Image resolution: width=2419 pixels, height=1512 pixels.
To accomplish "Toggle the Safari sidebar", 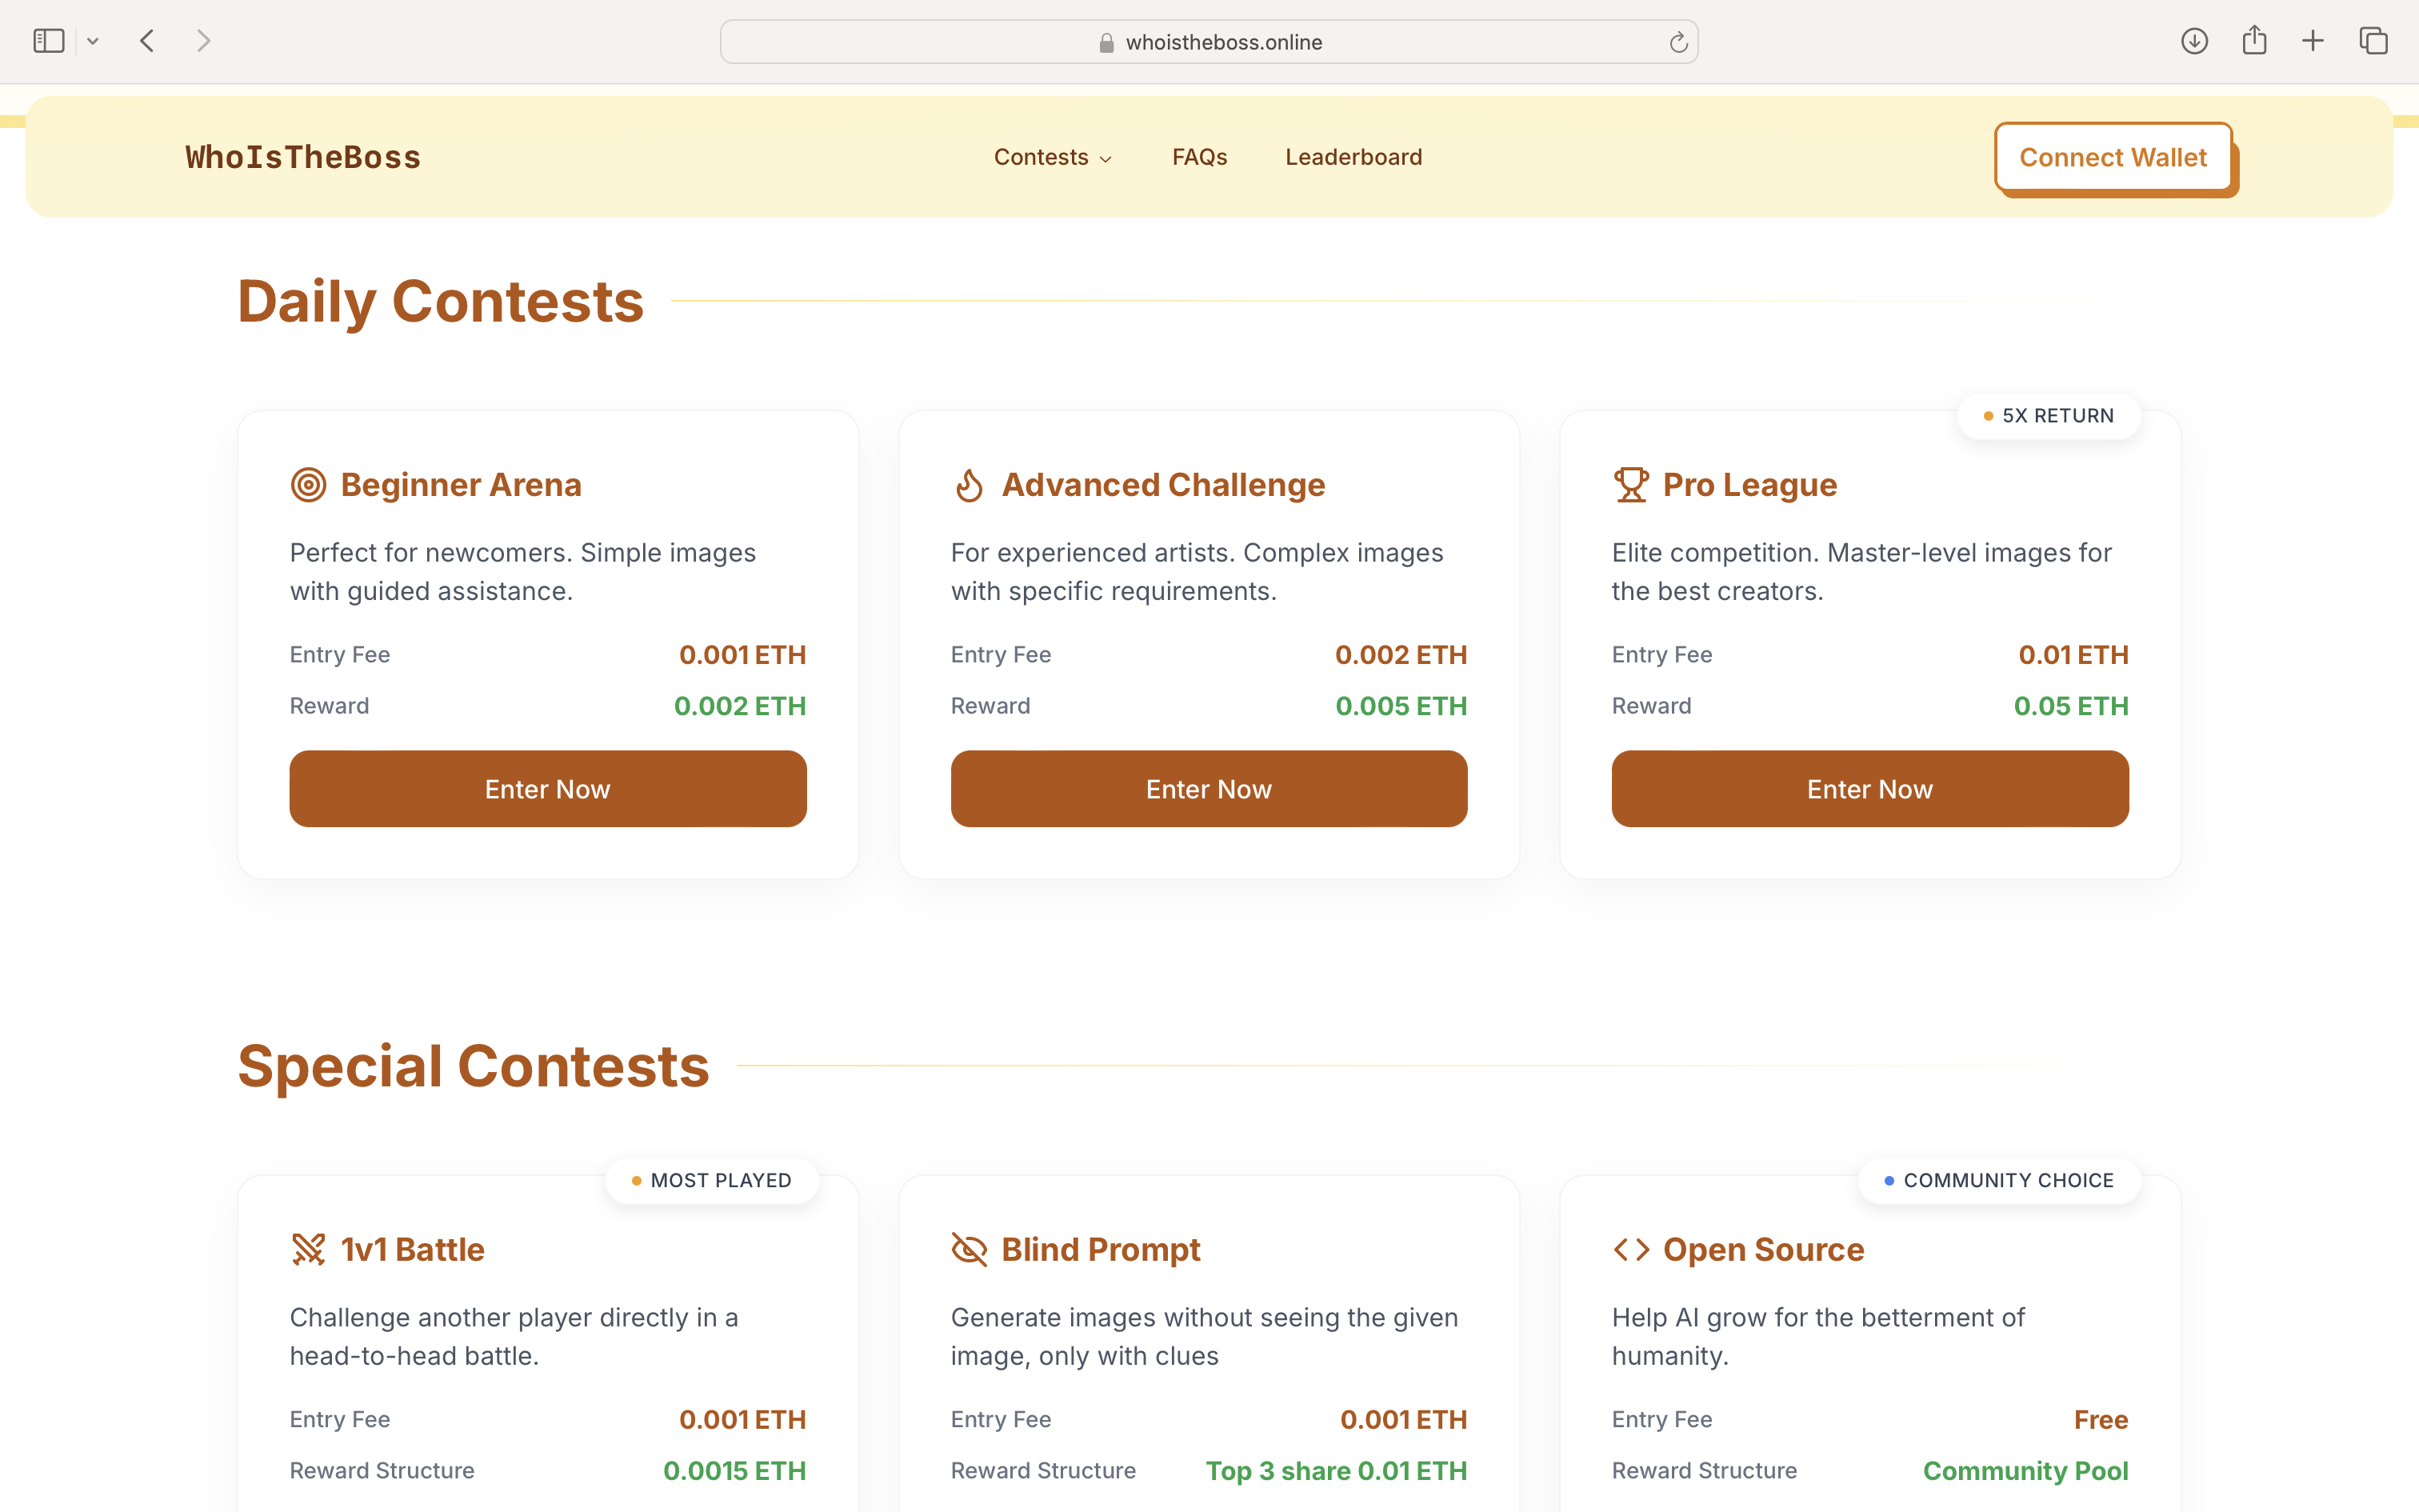I will (48, 41).
